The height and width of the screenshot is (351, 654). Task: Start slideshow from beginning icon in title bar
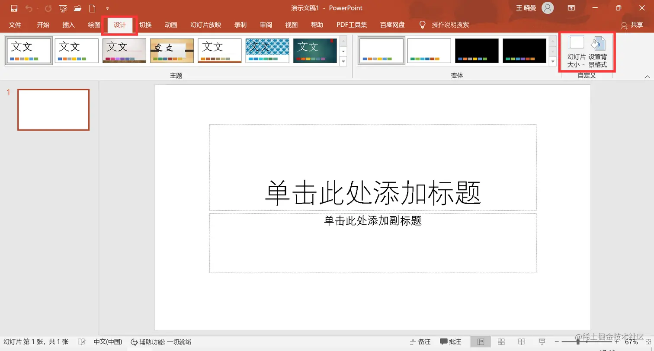pyautogui.click(x=63, y=8)
